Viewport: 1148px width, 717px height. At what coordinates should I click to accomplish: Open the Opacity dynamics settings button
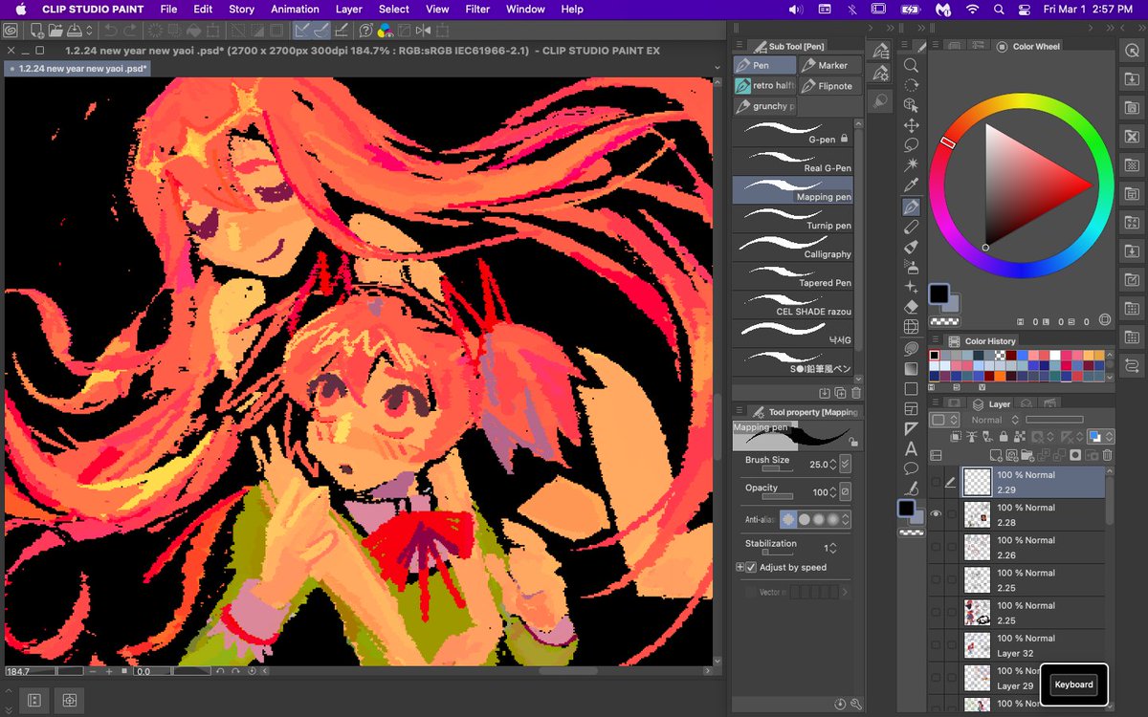[x=845, y=492]
